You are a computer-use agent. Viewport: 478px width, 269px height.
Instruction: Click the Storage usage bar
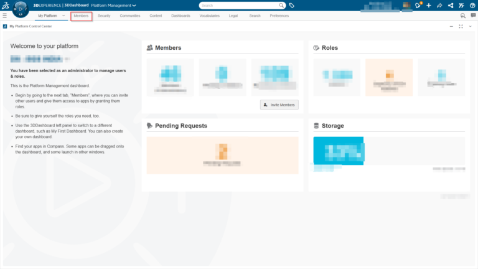click(x=389, y=151)
